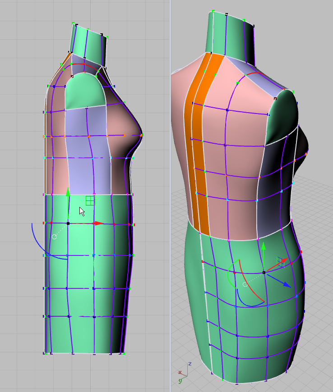Click white scale circle in right viewport
This screenshot has height=392, width=333.
[x=245, y=284]
